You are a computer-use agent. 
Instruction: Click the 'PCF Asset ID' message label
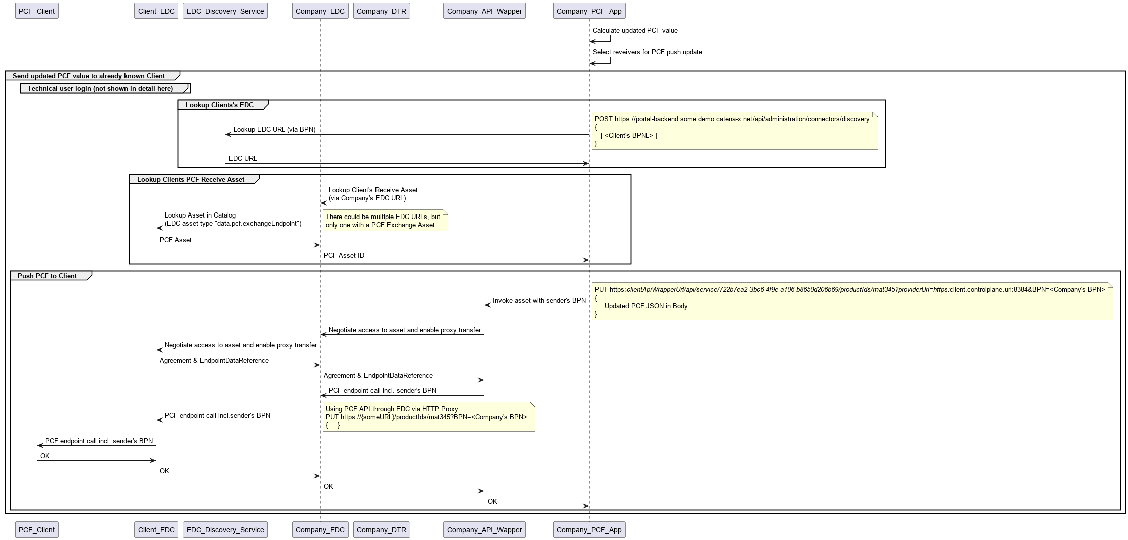pos(344,256)
